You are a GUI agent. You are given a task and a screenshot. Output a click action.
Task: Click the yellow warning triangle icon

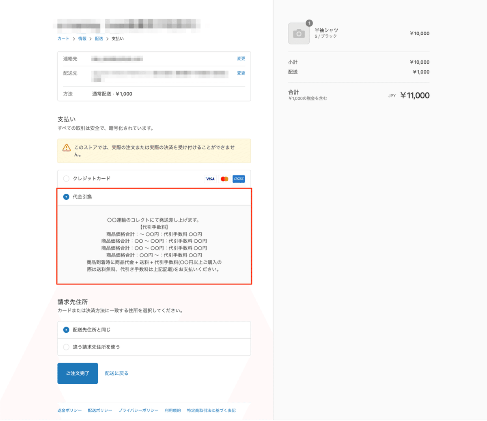tap(67, 147)
